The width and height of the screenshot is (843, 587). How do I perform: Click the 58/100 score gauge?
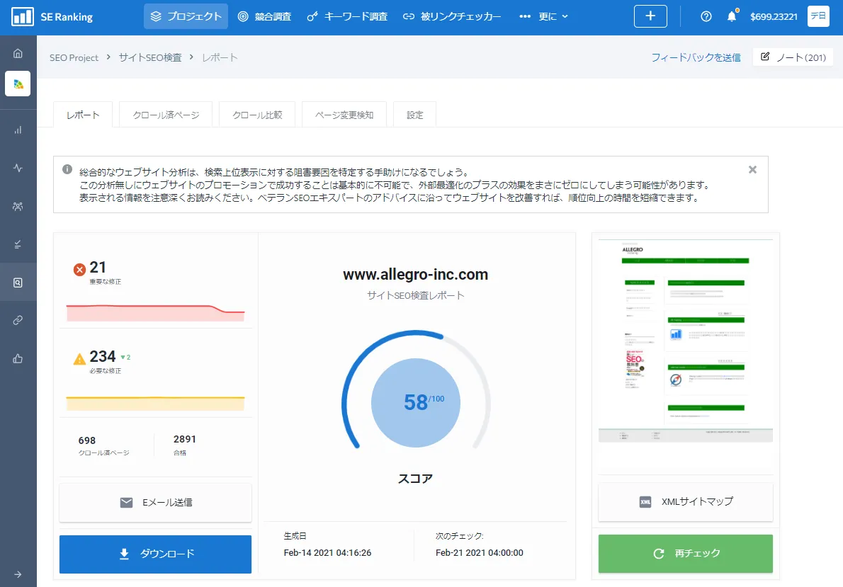416,402
